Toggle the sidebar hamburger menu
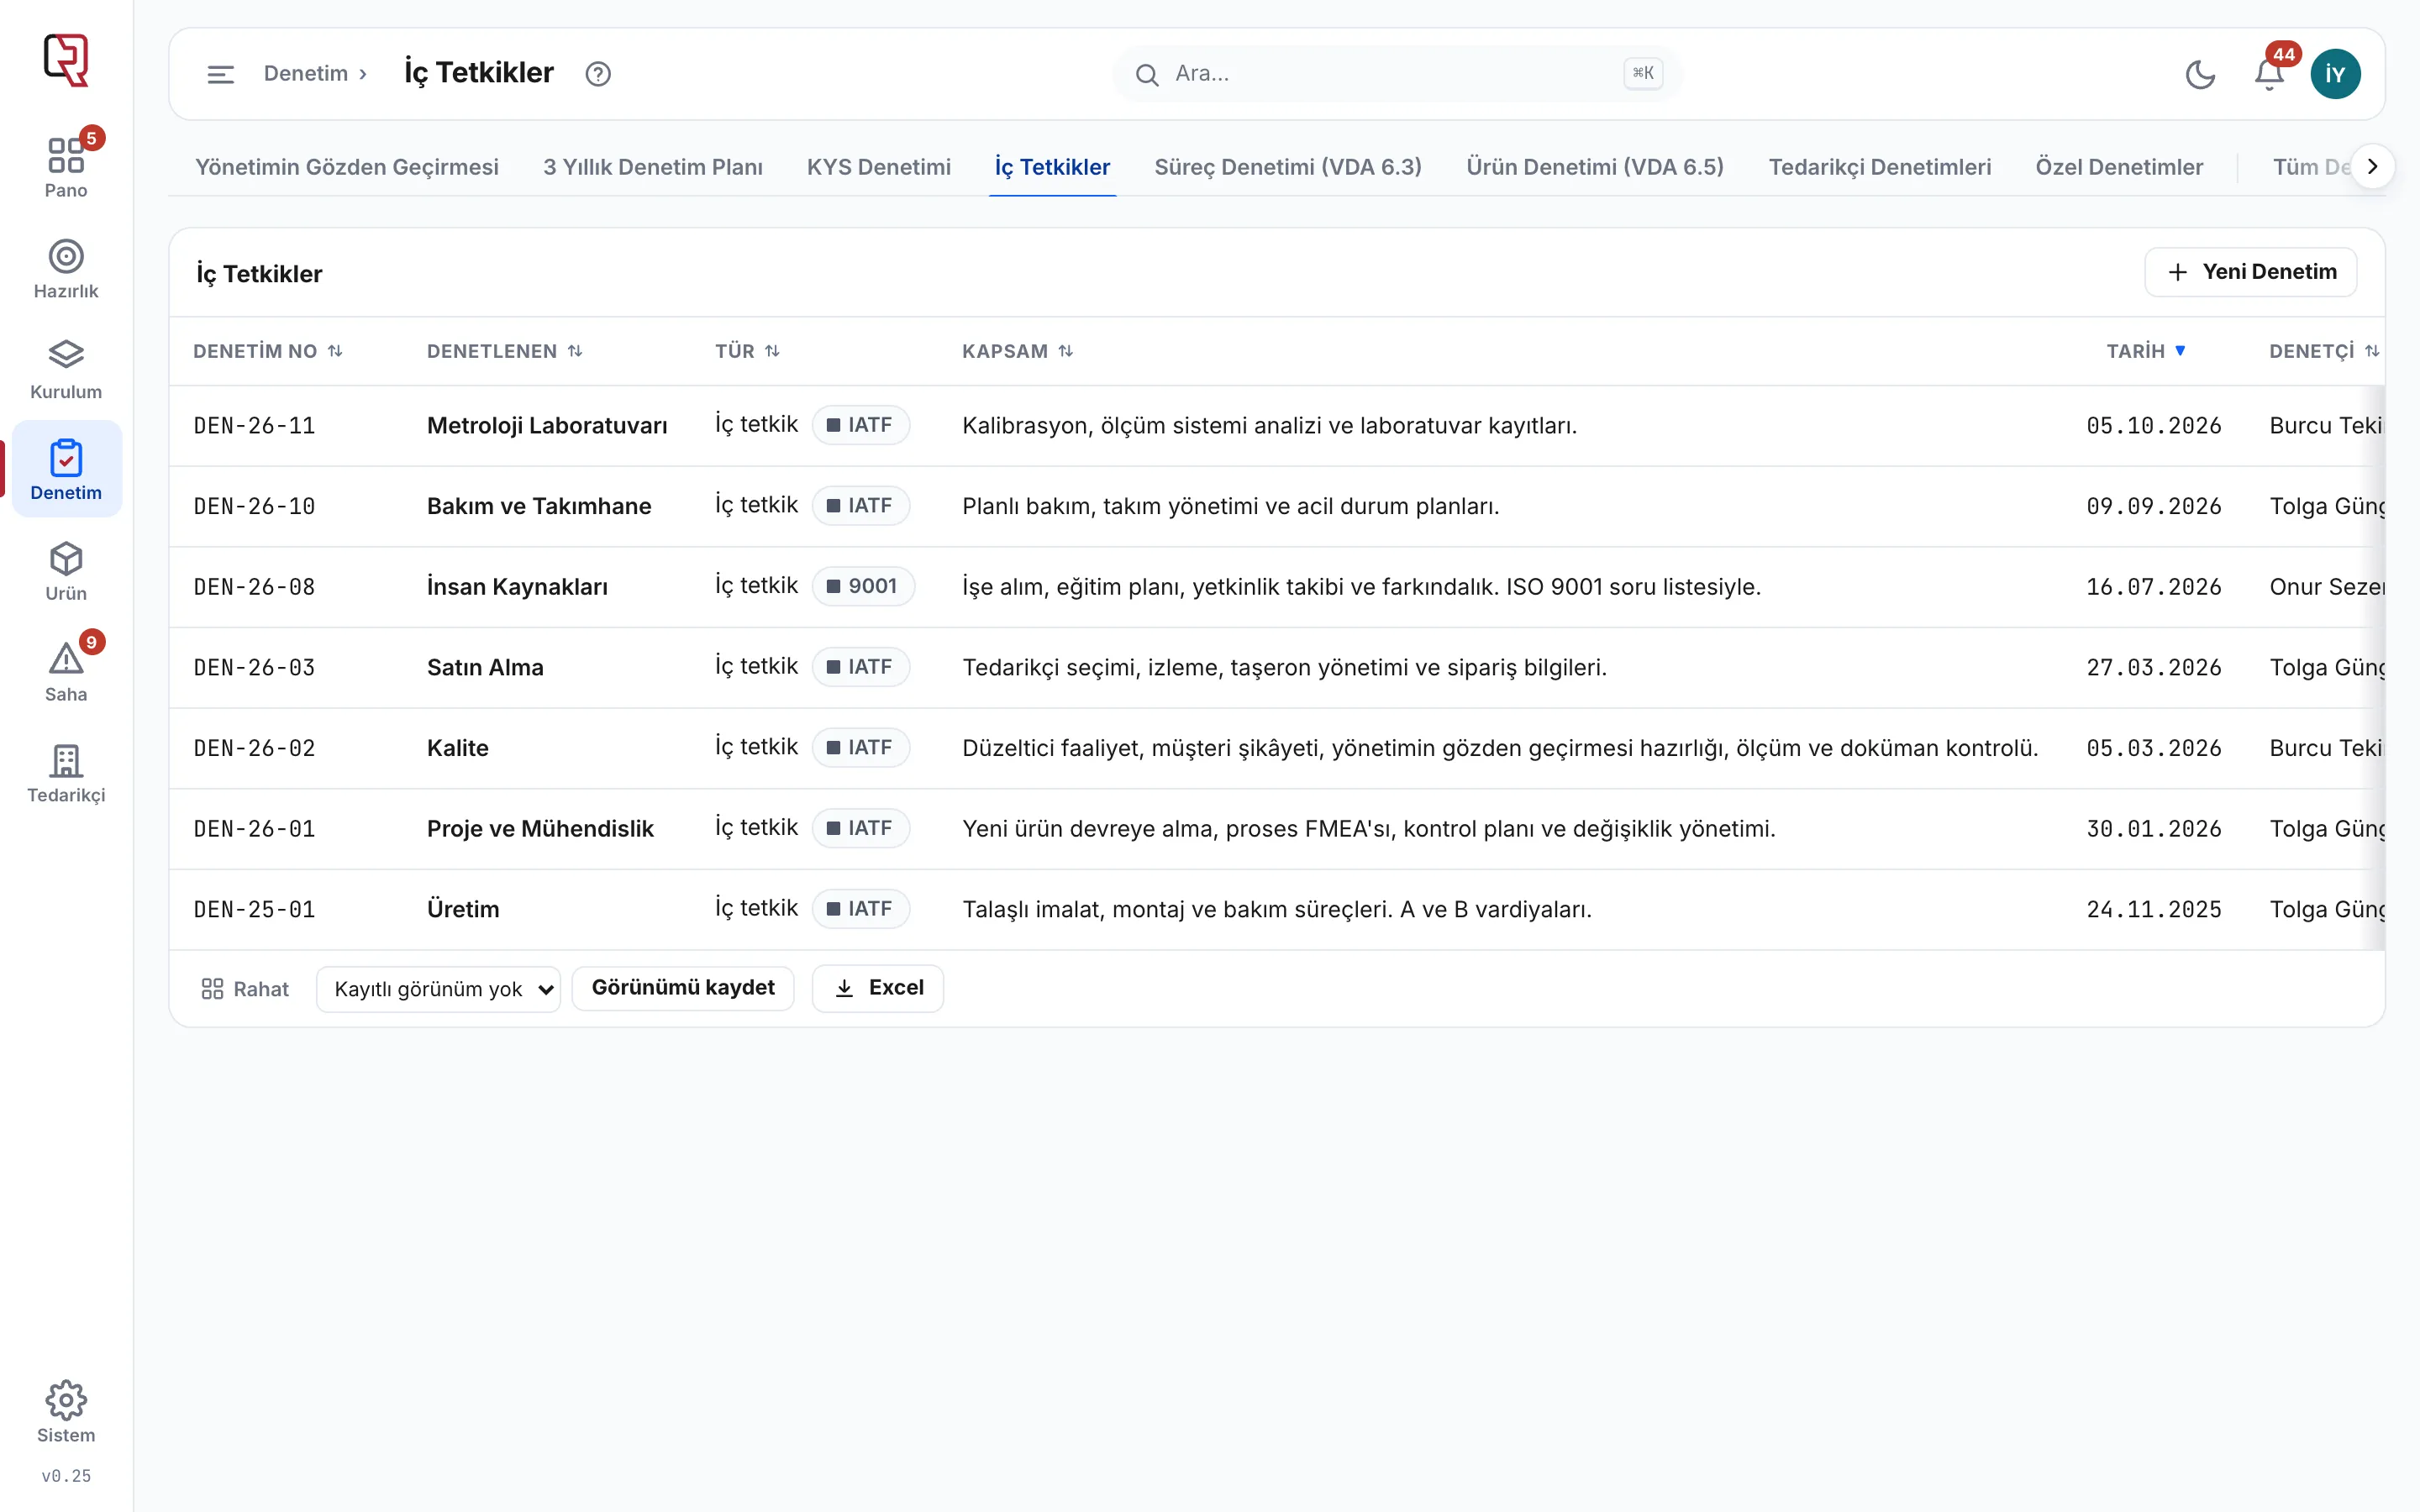 (220, 74)
